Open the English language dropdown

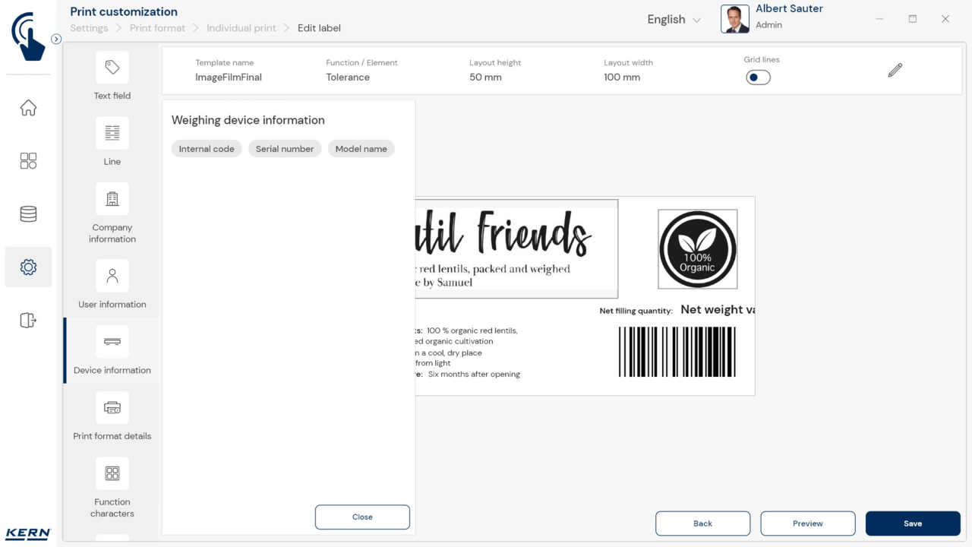coord(674,20)
